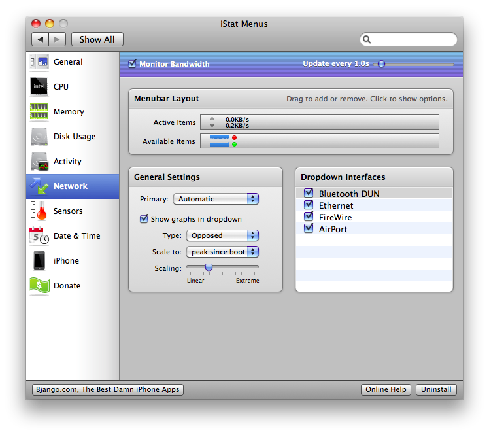Click the Intel CPU chip icon
This screenshot has height=435, width=489.
(39, 86)
